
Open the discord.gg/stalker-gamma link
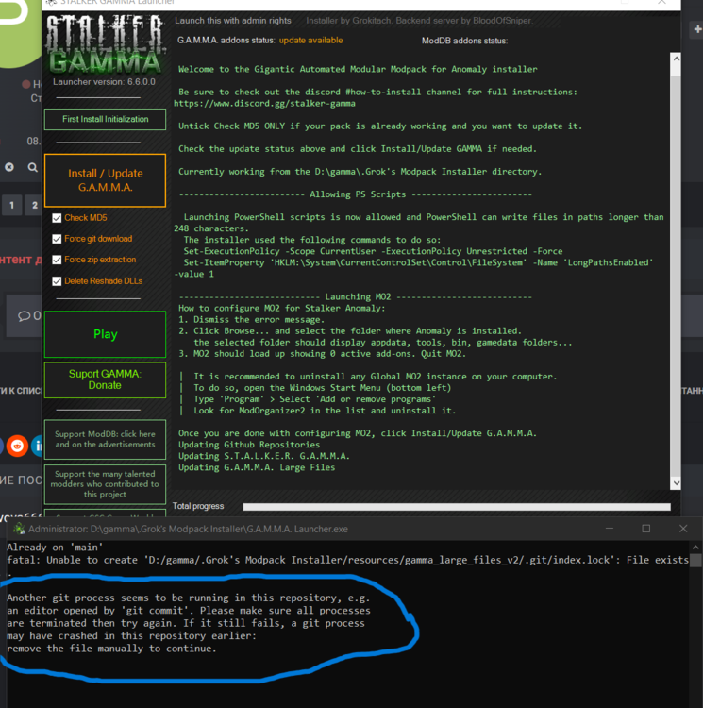pyautogui.click(x=264, y=104)
